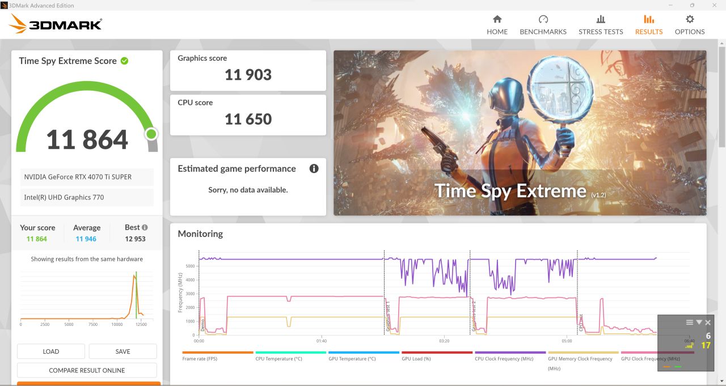This screenshot has height=386, width=726.
Task: Click the scrollbar up arrow
Action: [721, 43]
